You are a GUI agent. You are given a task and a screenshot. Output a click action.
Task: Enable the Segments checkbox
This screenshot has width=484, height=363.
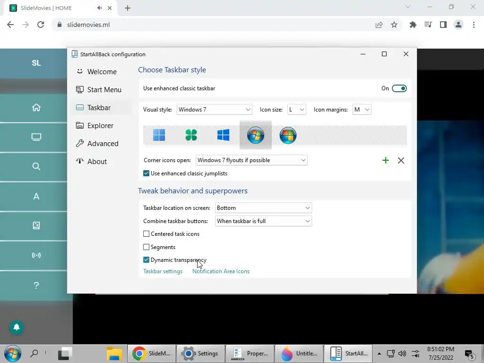147,247
